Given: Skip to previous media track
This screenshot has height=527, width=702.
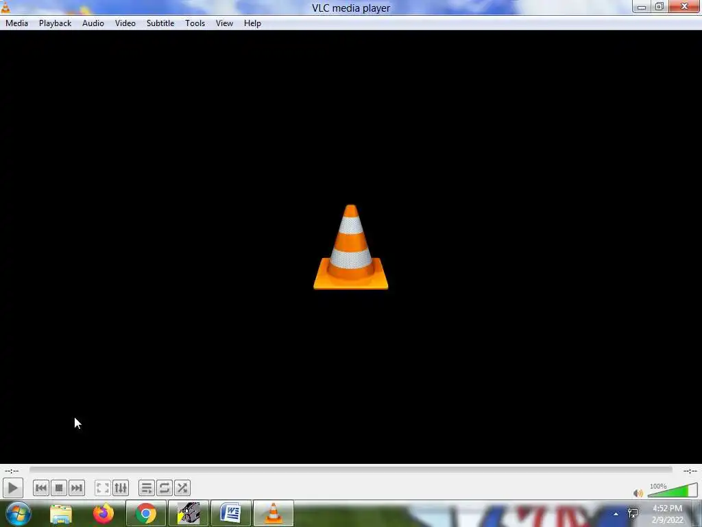Looking at the screenshot, I should click(x=40, y=488).
